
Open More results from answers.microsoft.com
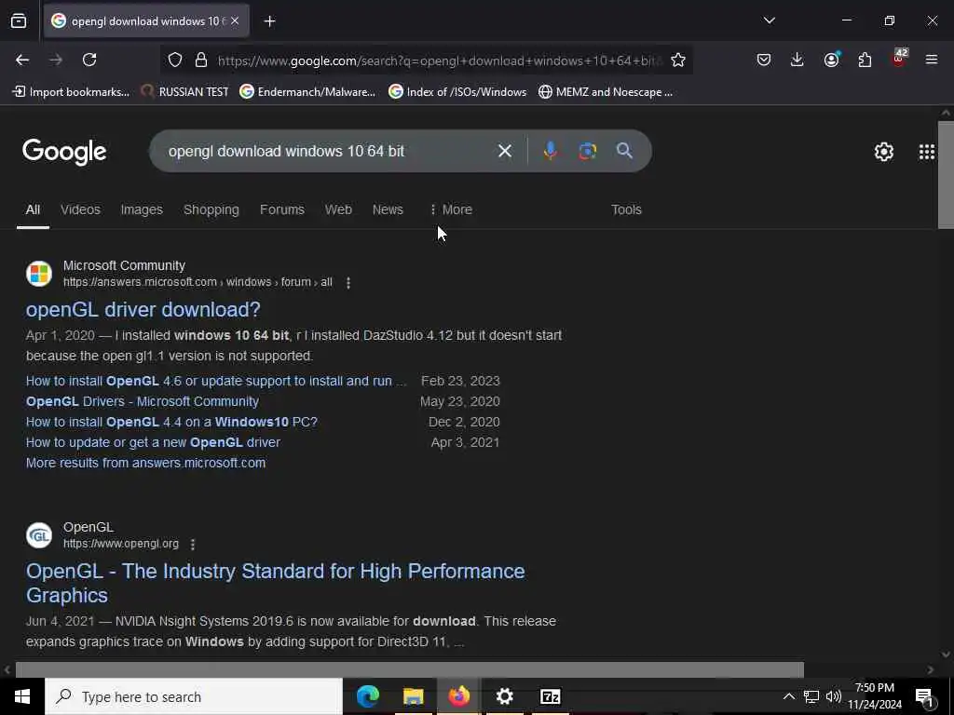(x=145, y=464)
